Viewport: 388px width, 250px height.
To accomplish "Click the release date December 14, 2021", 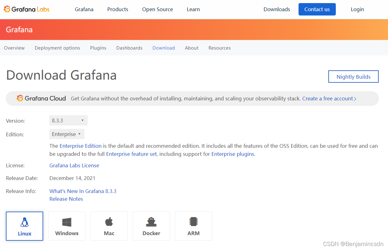I will tap(72, 178).
